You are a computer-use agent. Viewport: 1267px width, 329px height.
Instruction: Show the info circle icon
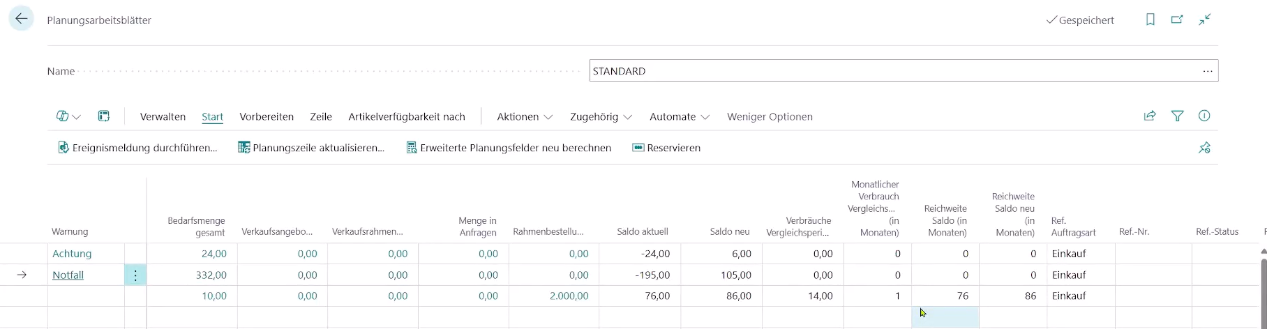coord(1204,116)
